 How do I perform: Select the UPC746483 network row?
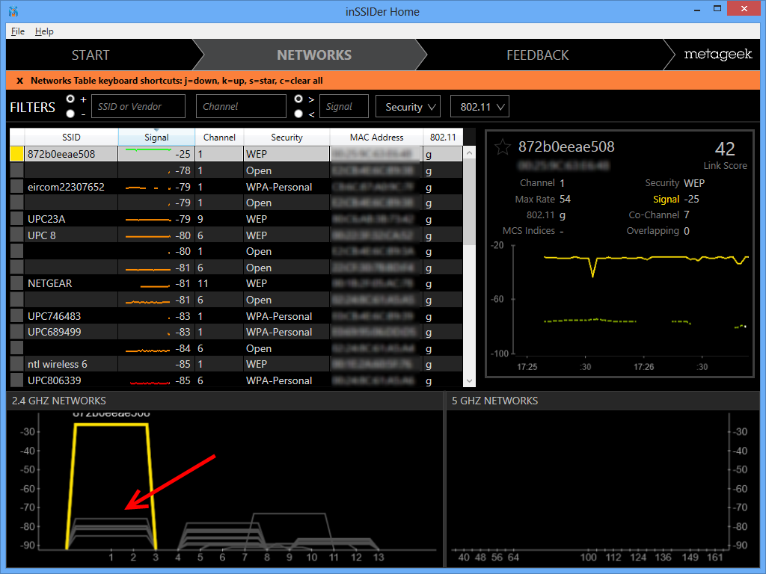point(236,316)
